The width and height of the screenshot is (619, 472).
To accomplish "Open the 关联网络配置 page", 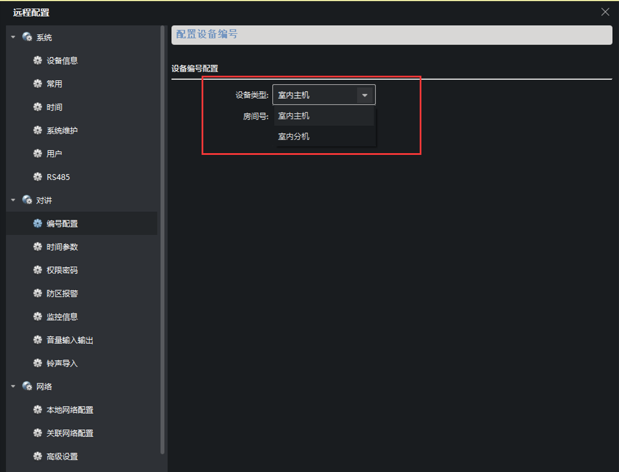I will (70, 433).
